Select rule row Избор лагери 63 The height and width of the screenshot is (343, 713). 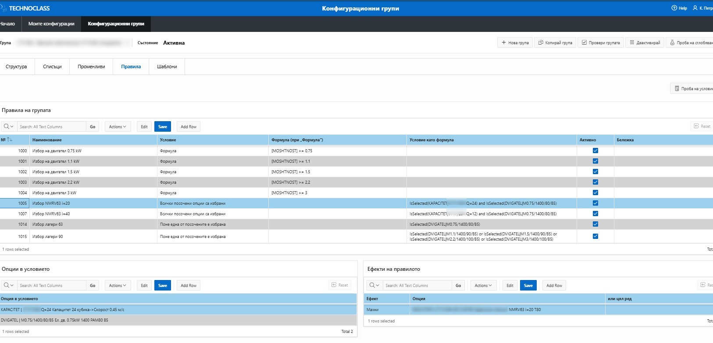[356, 224]
